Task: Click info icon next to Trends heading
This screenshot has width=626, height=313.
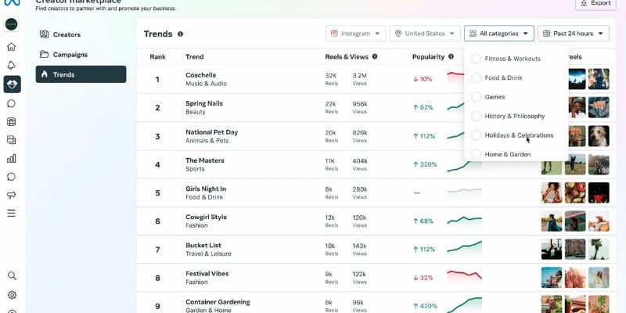Action: pos(181,34)
